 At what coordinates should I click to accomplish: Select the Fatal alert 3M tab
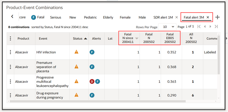[x=194, y=17]
